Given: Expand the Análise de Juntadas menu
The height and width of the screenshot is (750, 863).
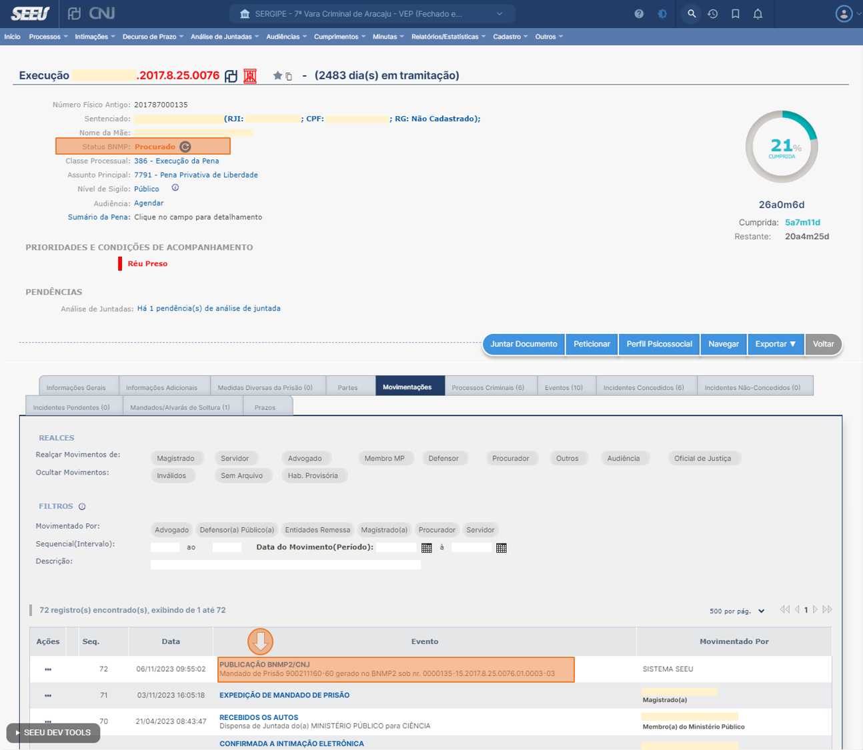Looking at the screenshot, I should coord(225,37).
